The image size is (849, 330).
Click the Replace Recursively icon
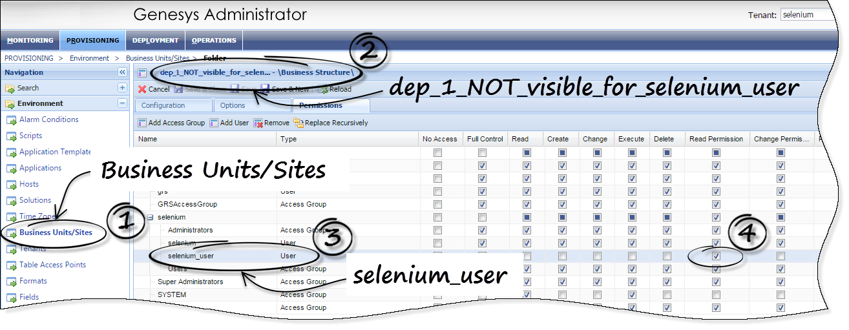coord(298,123)
